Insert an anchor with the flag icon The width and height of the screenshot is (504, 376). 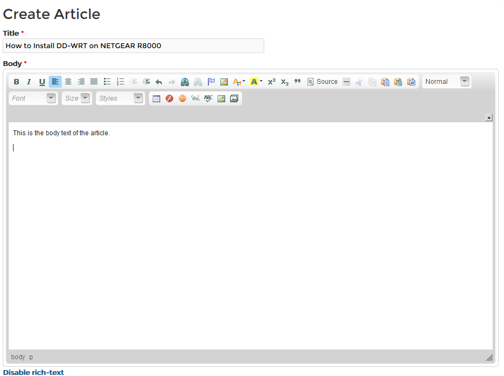(211, 82)
